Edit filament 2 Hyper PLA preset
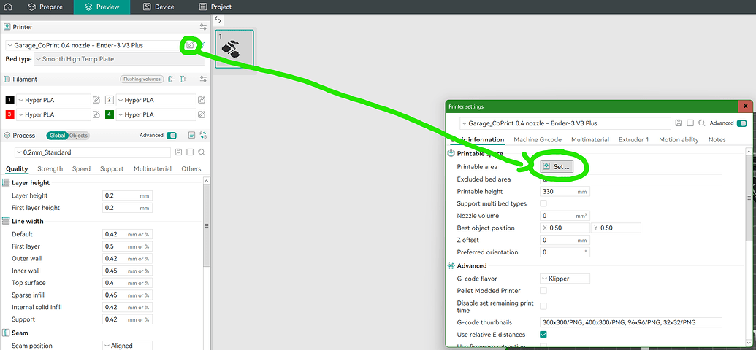This screenshot has width=756, height=350. [x=202, y=100]
